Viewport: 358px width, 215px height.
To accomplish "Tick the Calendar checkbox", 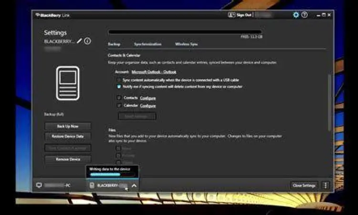I will click(119, 105).
